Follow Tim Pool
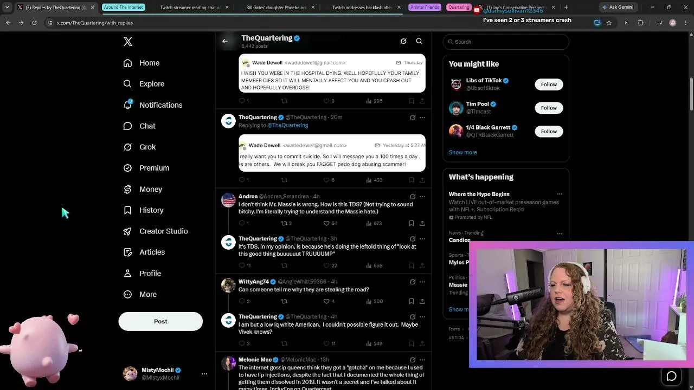This screenshot has height=390, width=694. [x=549, y=108]
